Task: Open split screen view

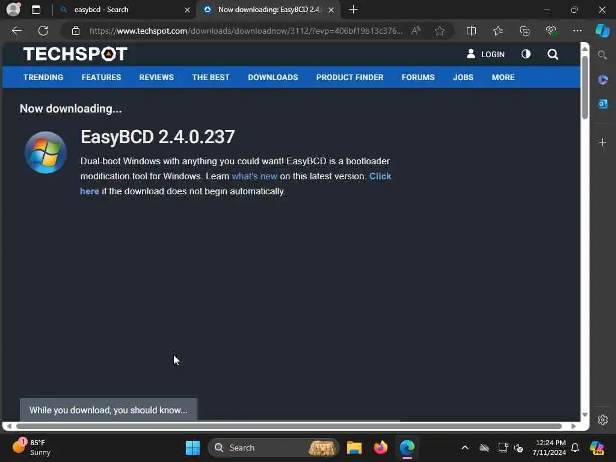Action: click(471, 31)
